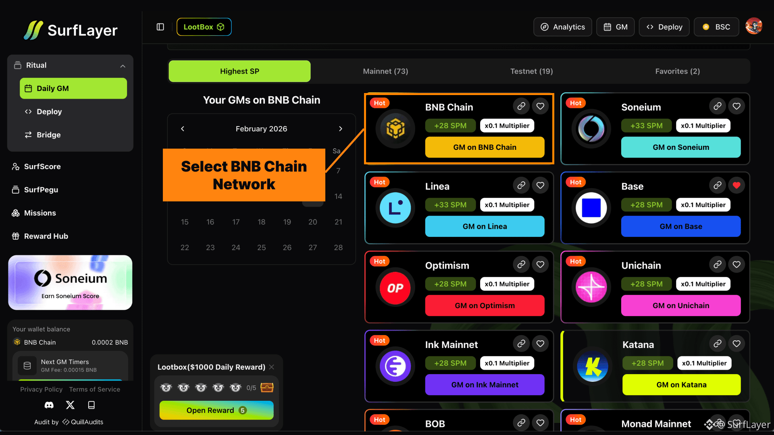Toggle the sidebar panel icon
Image resolution: width=774 pixels, height=435 pixels.
click(x=160, y=27)
